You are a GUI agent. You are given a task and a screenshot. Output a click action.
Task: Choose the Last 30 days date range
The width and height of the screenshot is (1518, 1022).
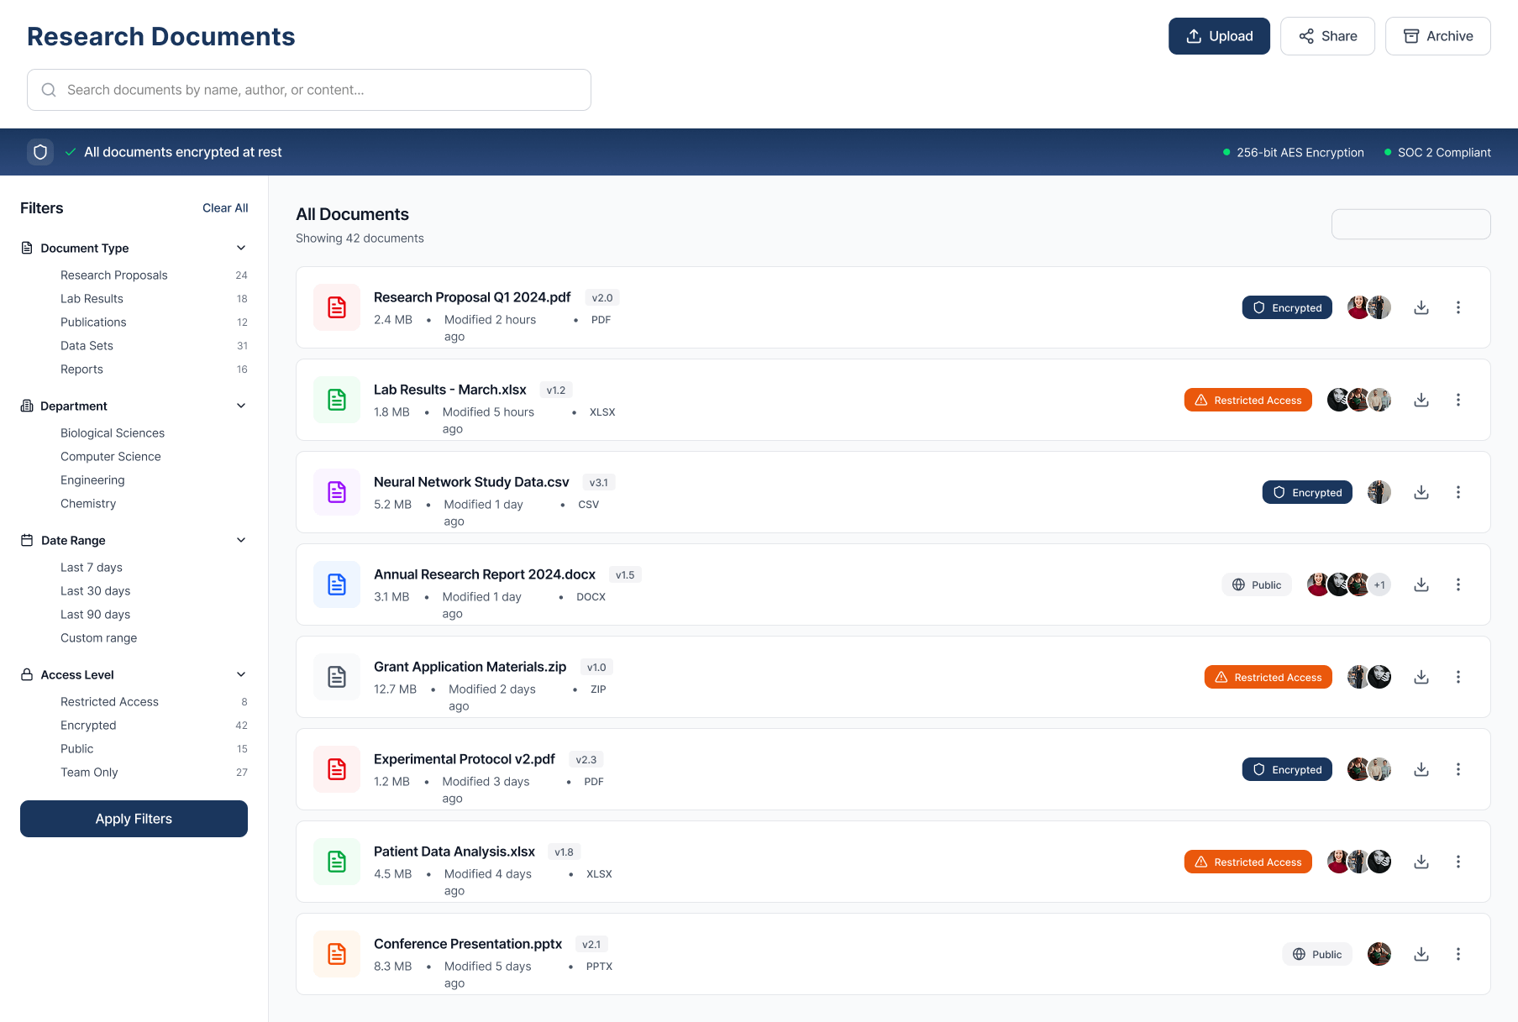coord(96,591)
